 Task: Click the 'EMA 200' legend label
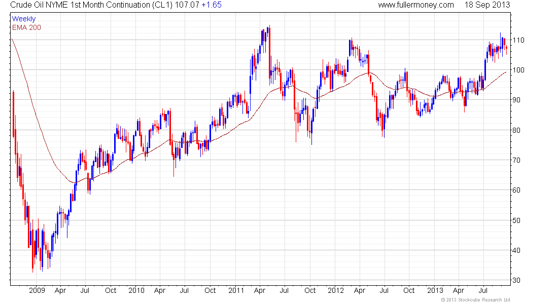coord(27,27)
